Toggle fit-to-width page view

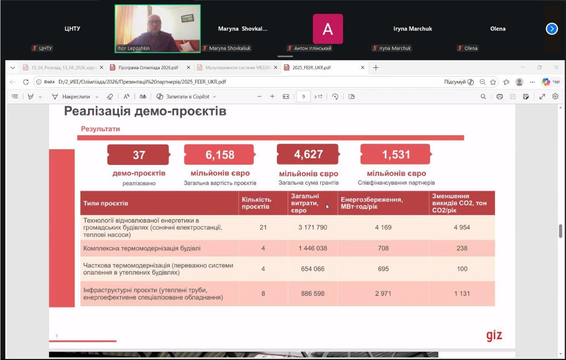pyautogui.click(x=286, y=96)
